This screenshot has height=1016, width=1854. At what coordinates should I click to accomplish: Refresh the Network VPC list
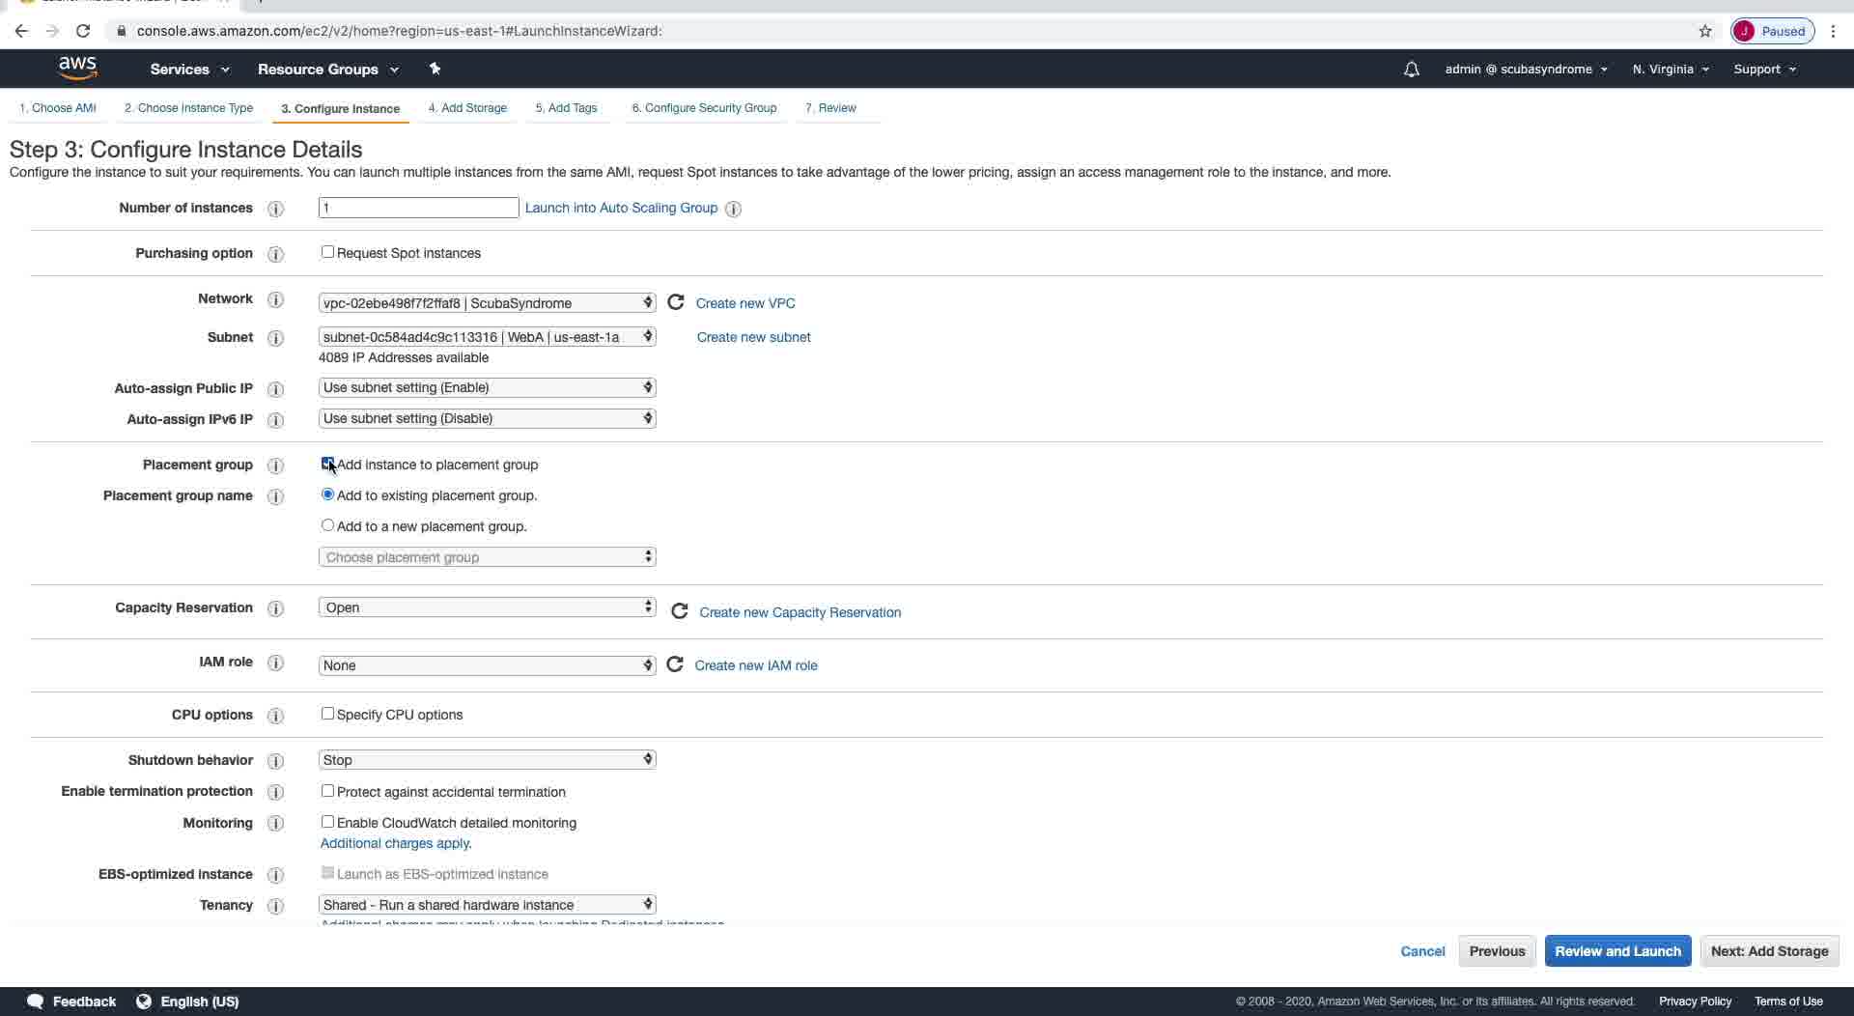676,302
